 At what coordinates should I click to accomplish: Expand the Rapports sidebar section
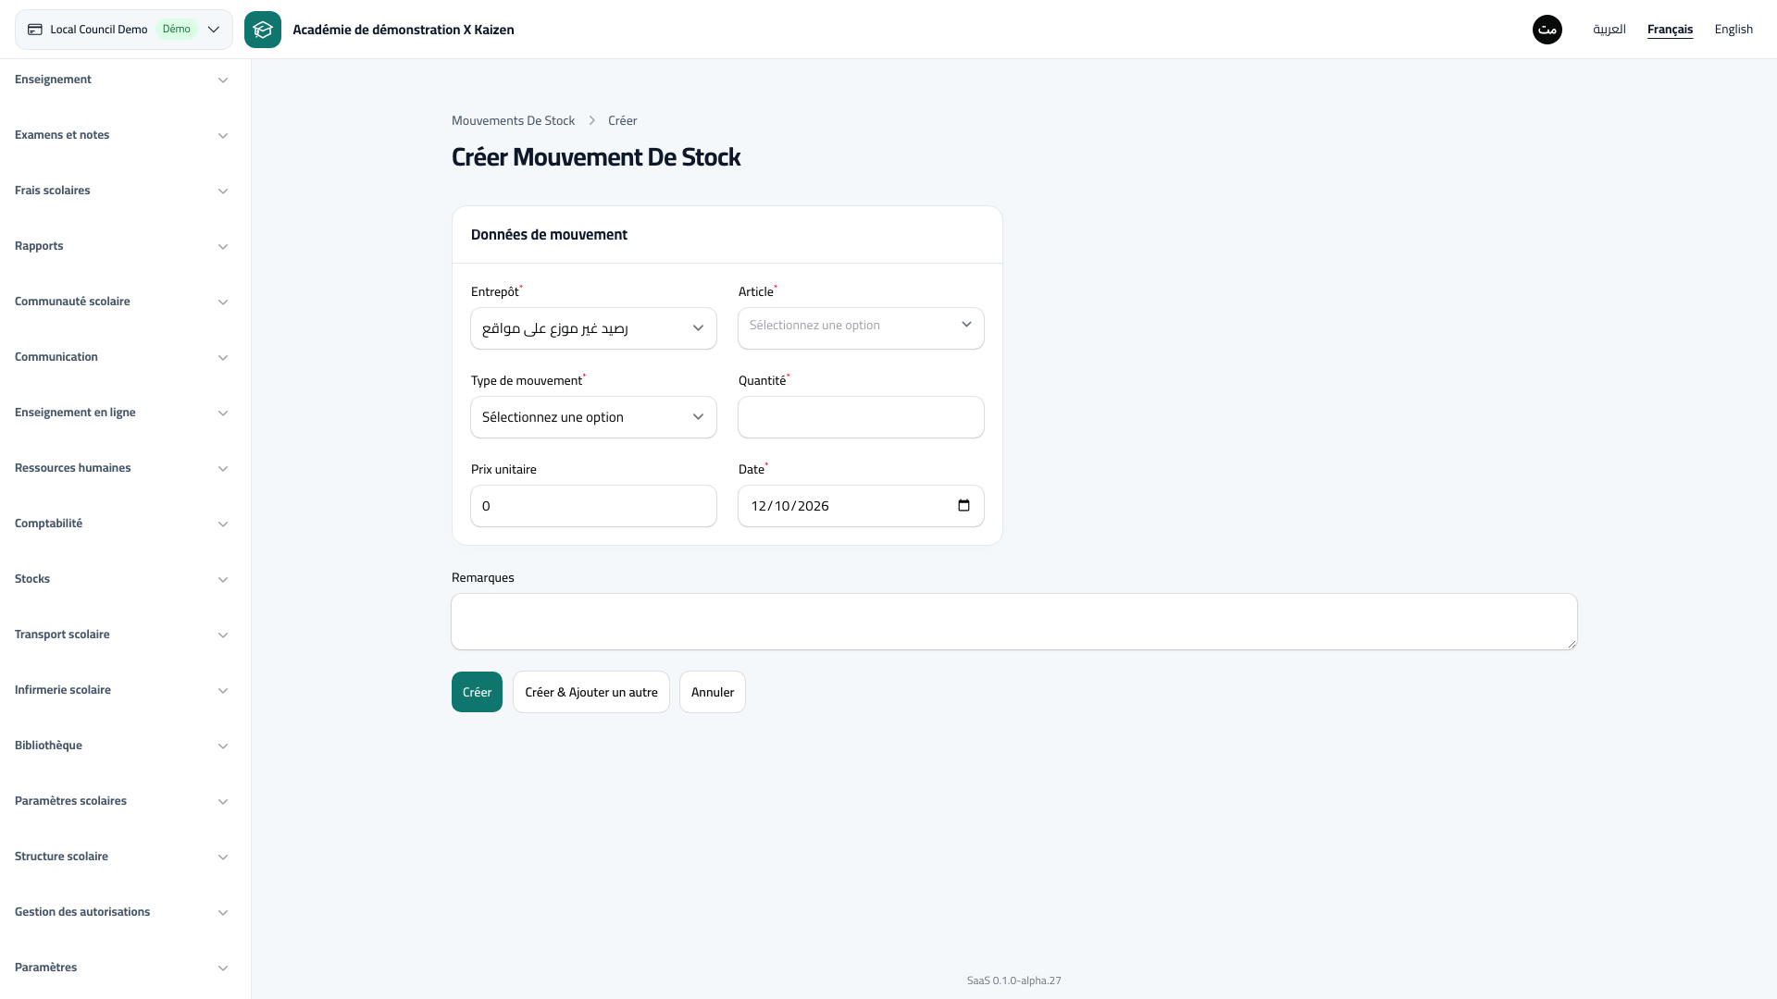tap(121, 246)
